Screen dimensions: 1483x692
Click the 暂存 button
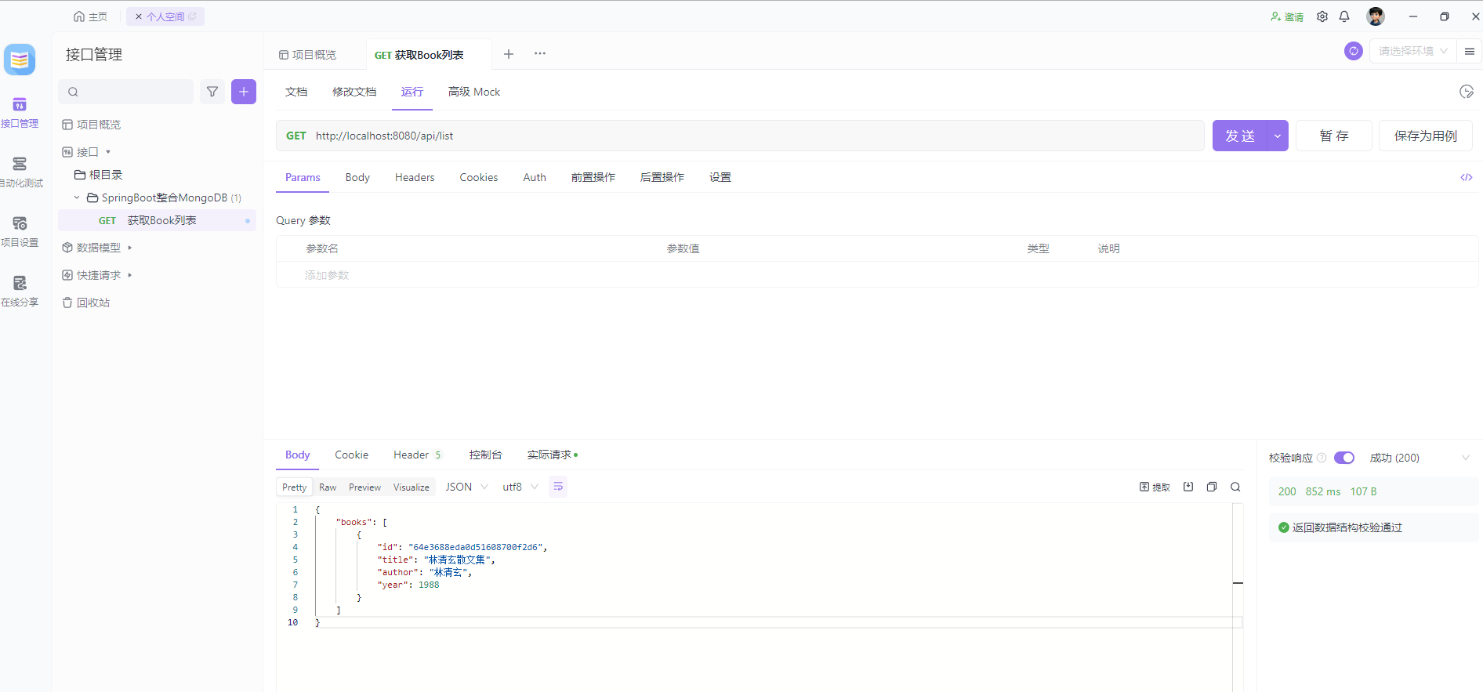pos(1334,136)
